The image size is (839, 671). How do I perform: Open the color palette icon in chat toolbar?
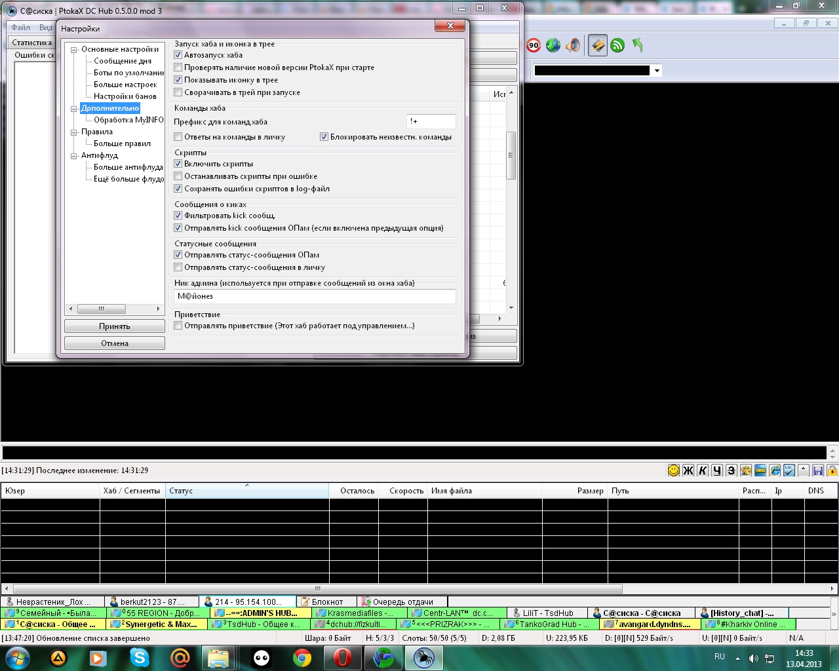pos(745,470)
